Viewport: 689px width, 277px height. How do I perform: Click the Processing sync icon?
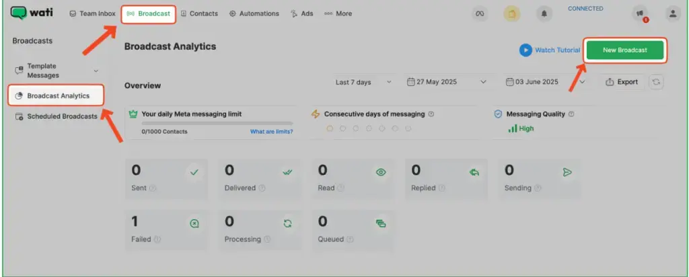coord(287,224)
